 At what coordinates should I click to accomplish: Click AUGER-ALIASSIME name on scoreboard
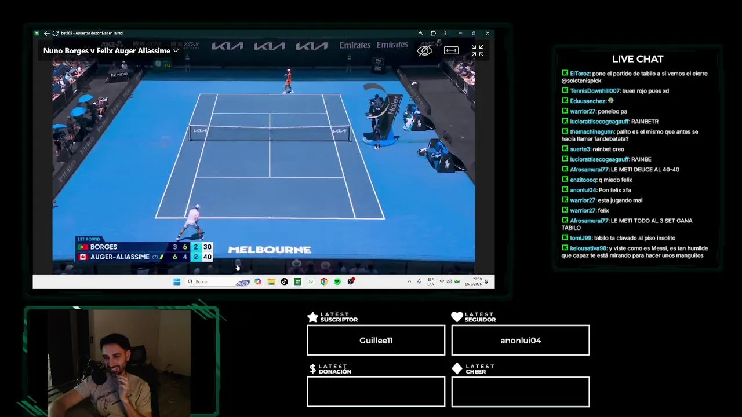click(x=120, y=257)
